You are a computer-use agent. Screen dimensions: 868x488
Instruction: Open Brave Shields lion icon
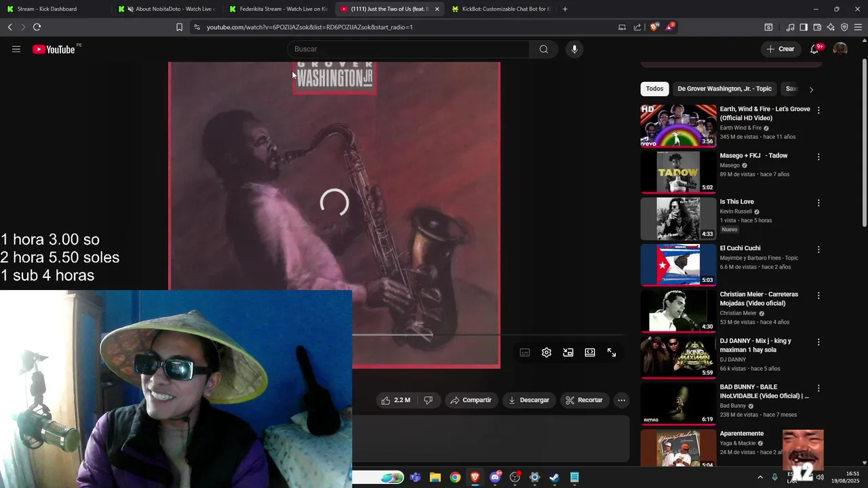point(654,27)
